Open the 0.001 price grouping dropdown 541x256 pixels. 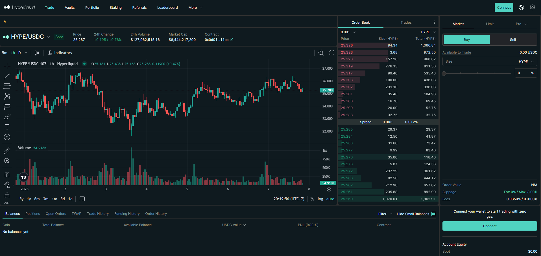(x=348, y=32)
